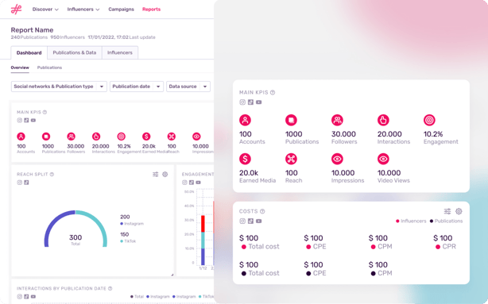Click help icon beside Interactions by Publication Date
Screen dimensions: 488x304
click(x=110, y=288)
